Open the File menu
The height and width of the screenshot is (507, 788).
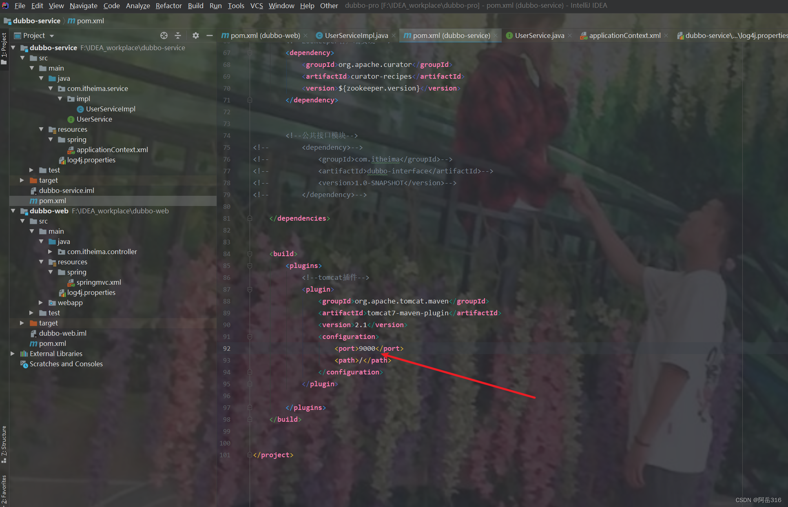pos(20,6)
